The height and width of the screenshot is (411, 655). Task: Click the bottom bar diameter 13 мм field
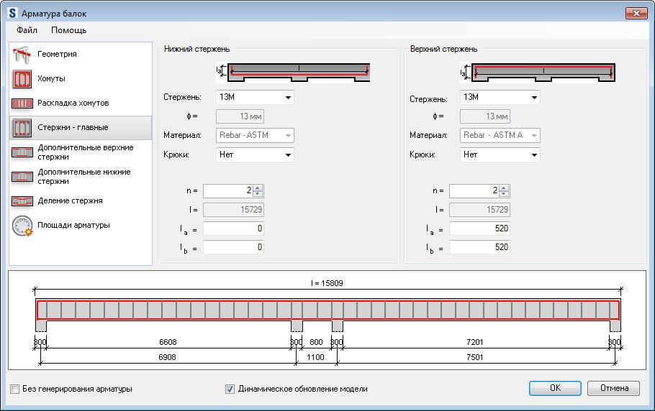(x=240, y=116)
